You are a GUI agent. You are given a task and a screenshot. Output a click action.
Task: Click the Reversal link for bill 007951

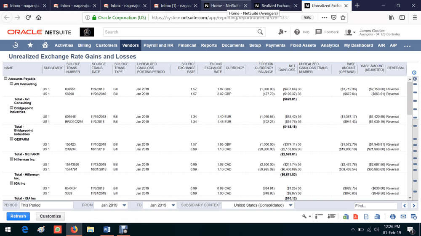[x=392, y=89]
